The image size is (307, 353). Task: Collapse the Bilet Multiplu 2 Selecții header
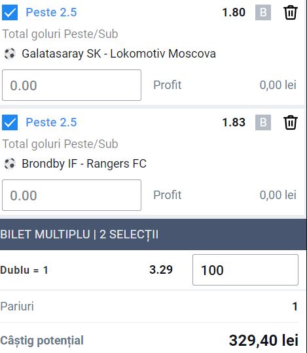(153, 234)
